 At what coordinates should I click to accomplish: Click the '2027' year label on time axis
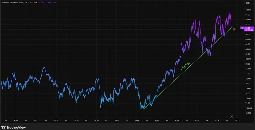(x=237, y=121)
